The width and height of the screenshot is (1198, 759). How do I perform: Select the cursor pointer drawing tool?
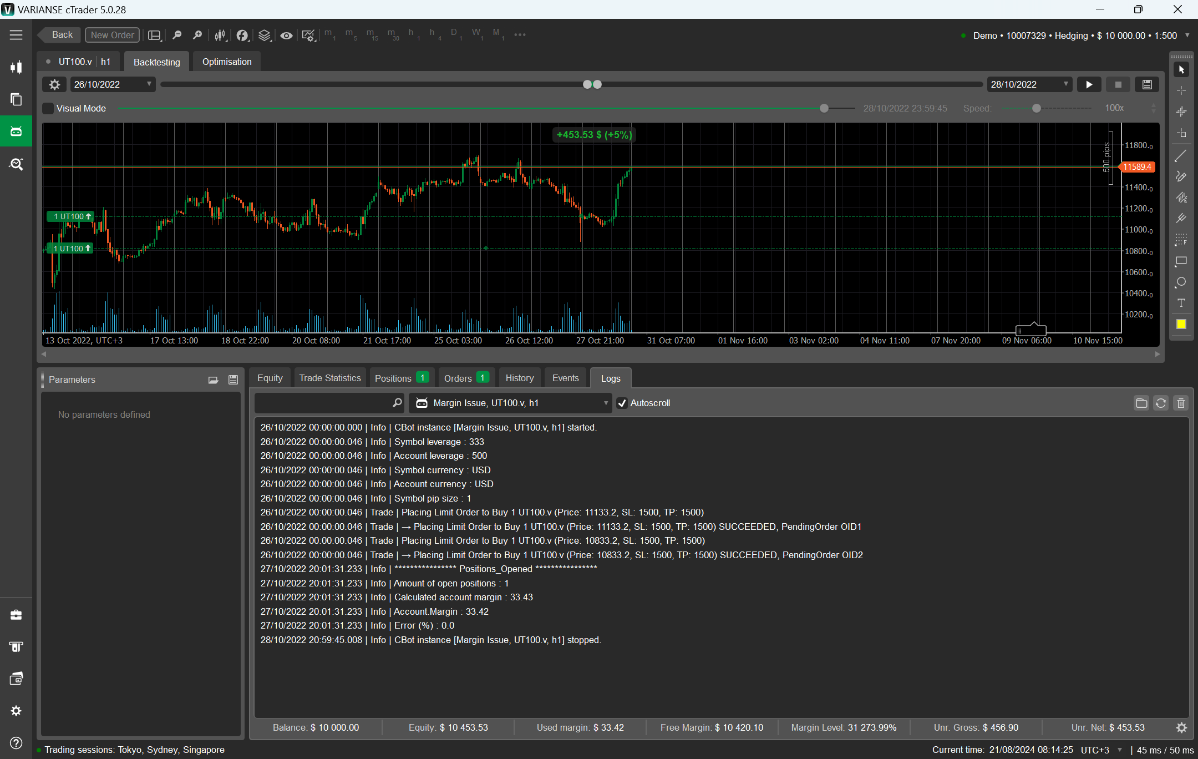point(1181,69)
